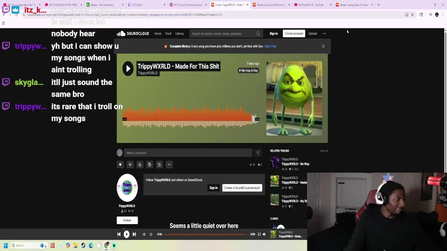The image size is (447, 251).
Task: Play the TrippyWXRLD track with the large play button
Action: 128,69
